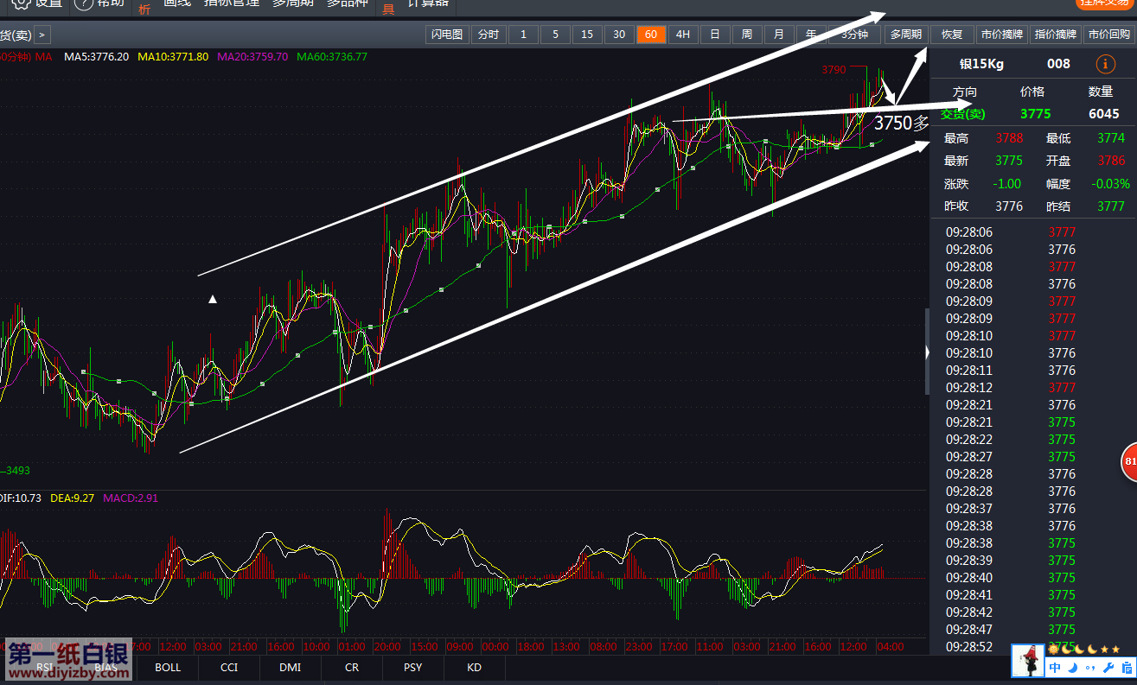Collapse the right quote panel with the side arrow
The height and width of the screenshot is (685, 1137).
pyautogui.click(x=927, y=352)
